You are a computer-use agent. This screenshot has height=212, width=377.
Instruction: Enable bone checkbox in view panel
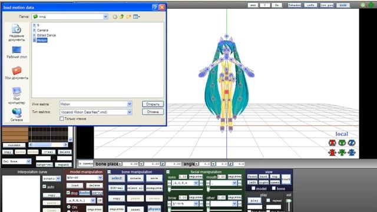pyautogui.click(x=273, y=188)
